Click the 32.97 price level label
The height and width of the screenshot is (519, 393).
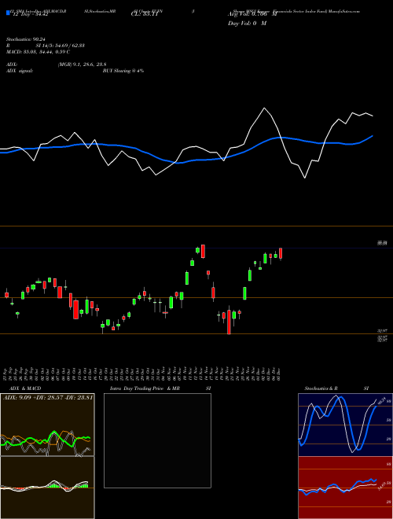point(382,330)
